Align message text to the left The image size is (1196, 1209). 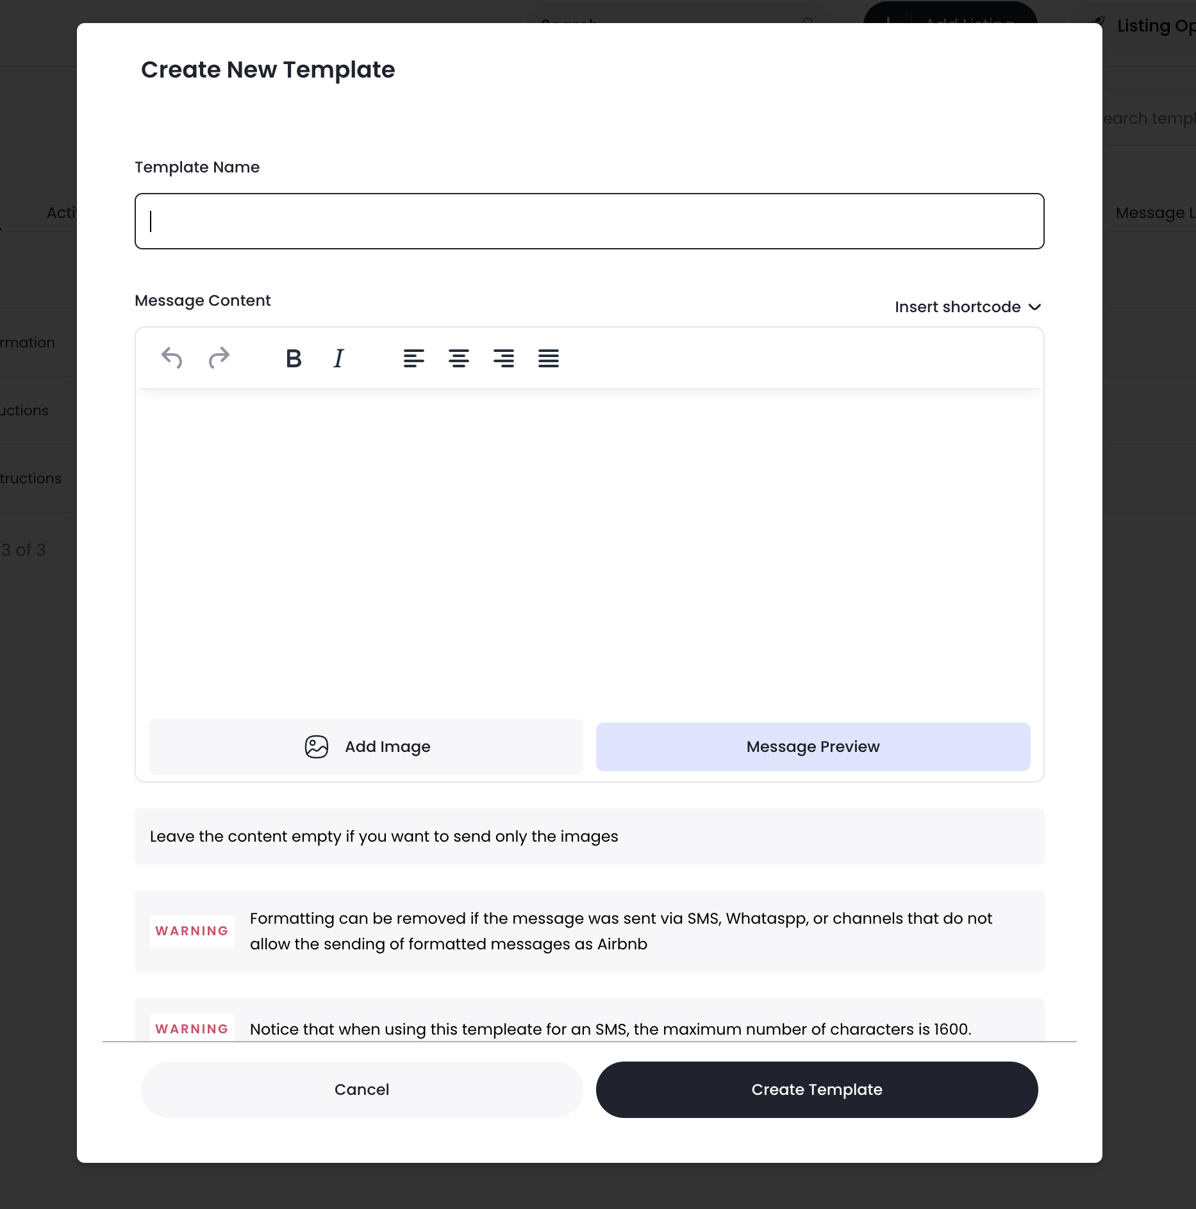coord(413,358)
